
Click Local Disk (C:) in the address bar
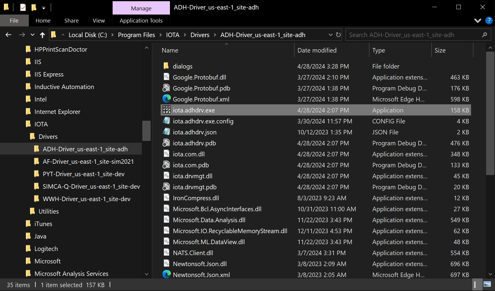coord(88,35)
